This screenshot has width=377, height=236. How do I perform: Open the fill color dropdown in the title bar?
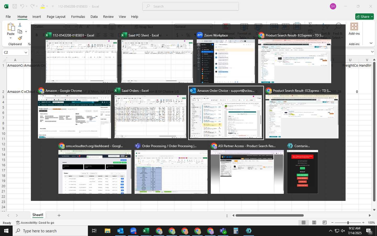pyautogui.click(x=48, y=6)
